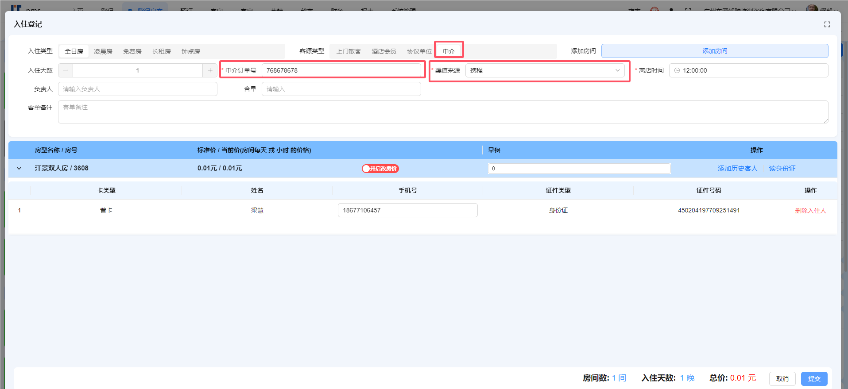Switch to the 中介 source tab
Screen dimensions: 848x389
[x=449, y=51]
